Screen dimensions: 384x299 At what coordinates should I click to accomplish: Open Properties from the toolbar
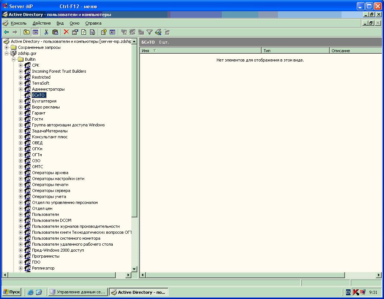[x=75, y=32]
